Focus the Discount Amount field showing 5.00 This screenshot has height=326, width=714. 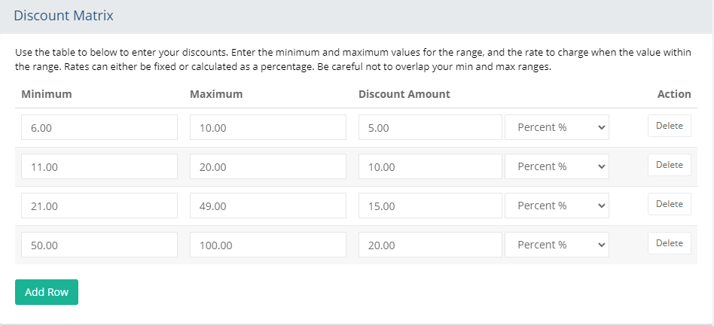coord(430,127)
